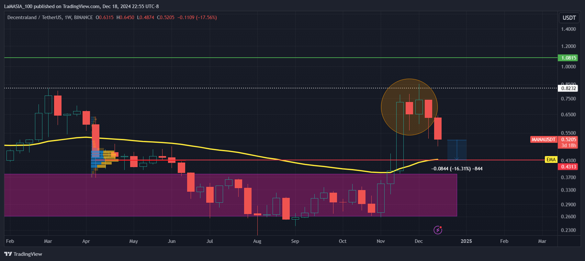The image size is (585, 261).
Task: Click the high value H0.6450
Action: pos(125,17)
